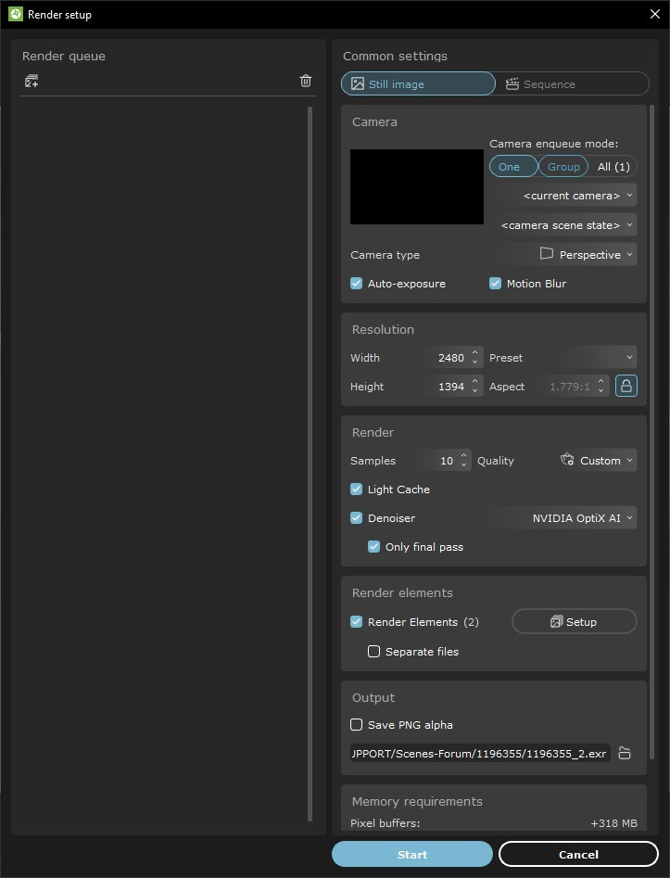Toggle aspect ratio lock icon
This screenshot has height=878, width=670.
coord(626,386)
